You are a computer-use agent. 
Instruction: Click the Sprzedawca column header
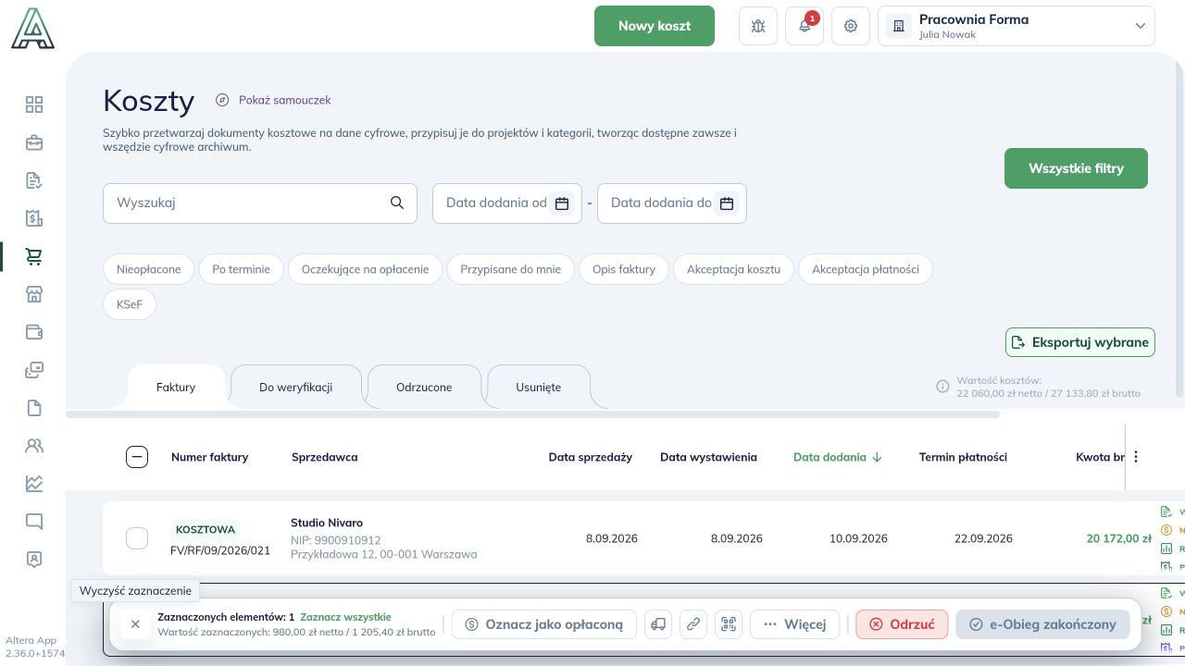(324, 457)
